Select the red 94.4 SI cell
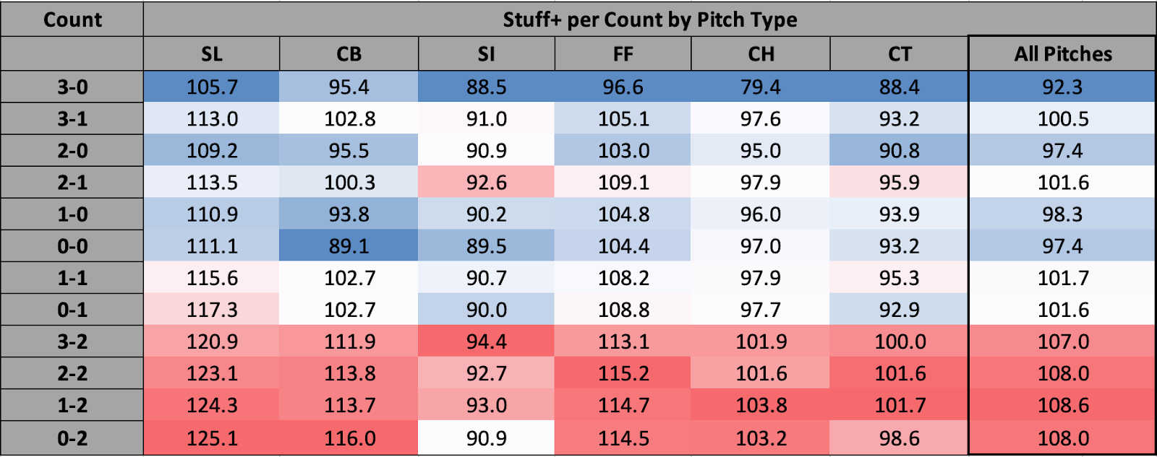The height and width of the screenshot is (457, 1157). 486,341
